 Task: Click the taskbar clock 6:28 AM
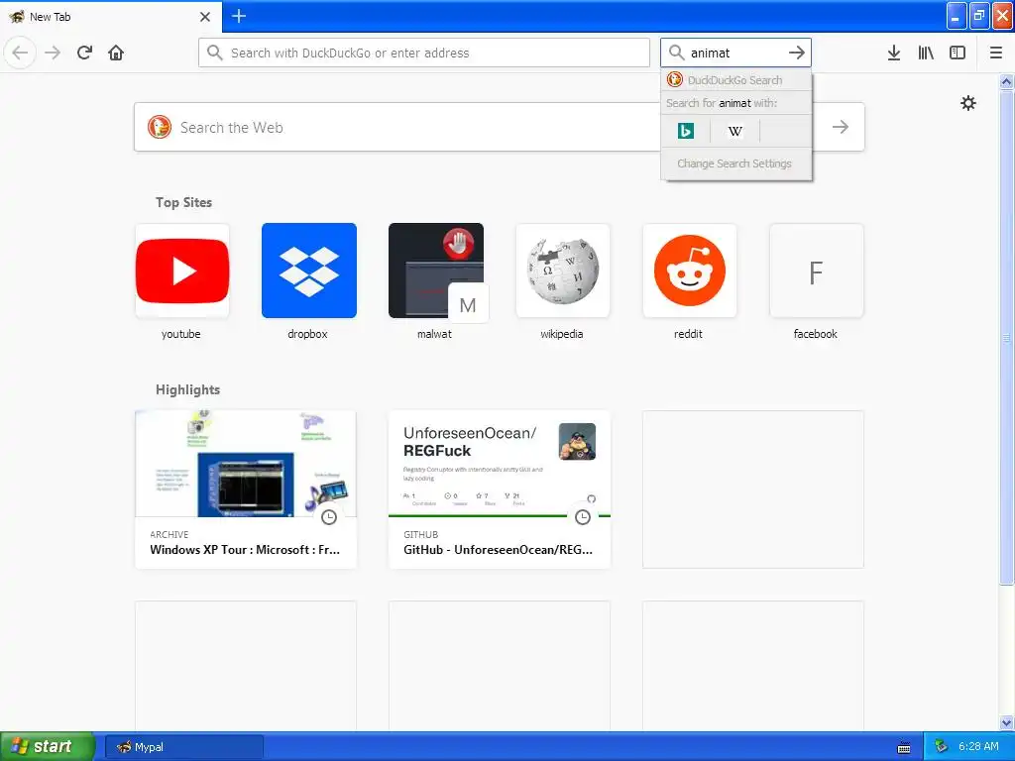click(x=978, y=746)
